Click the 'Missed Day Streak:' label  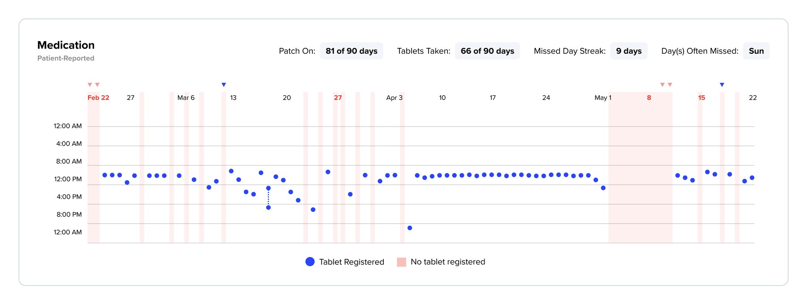point(570,51)
